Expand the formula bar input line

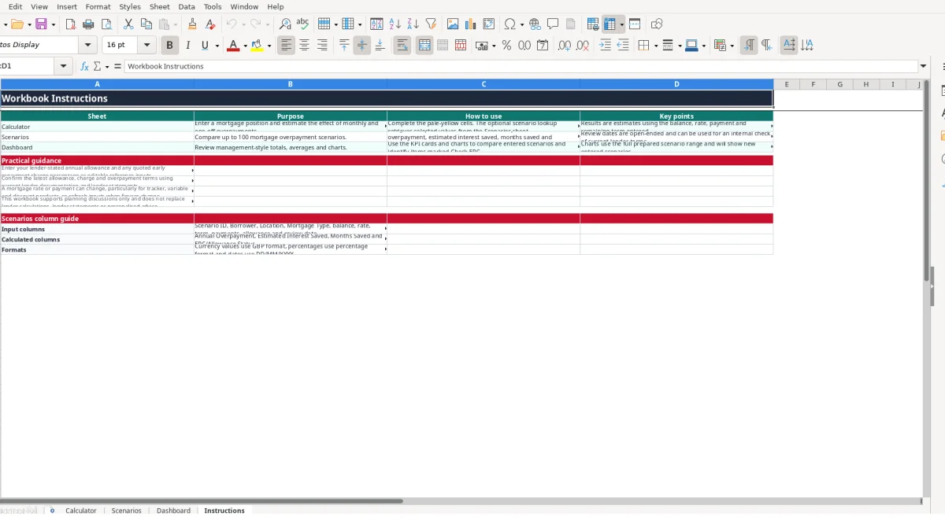coord(923,67)
